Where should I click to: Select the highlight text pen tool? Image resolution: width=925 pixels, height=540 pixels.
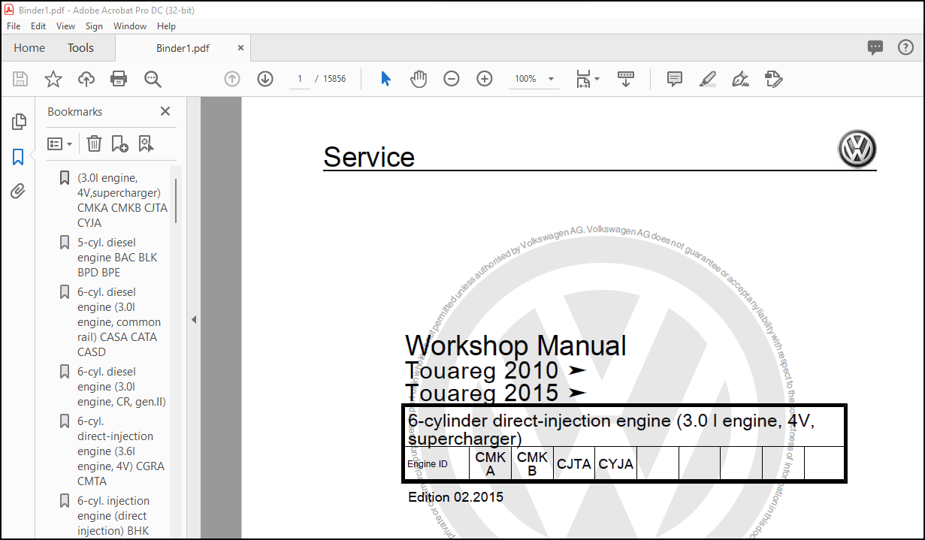click(707, 79)
